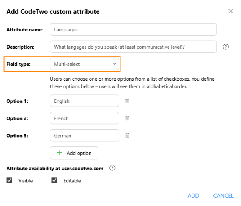Focus the Attribute name field with Languages

click(133, 29)
